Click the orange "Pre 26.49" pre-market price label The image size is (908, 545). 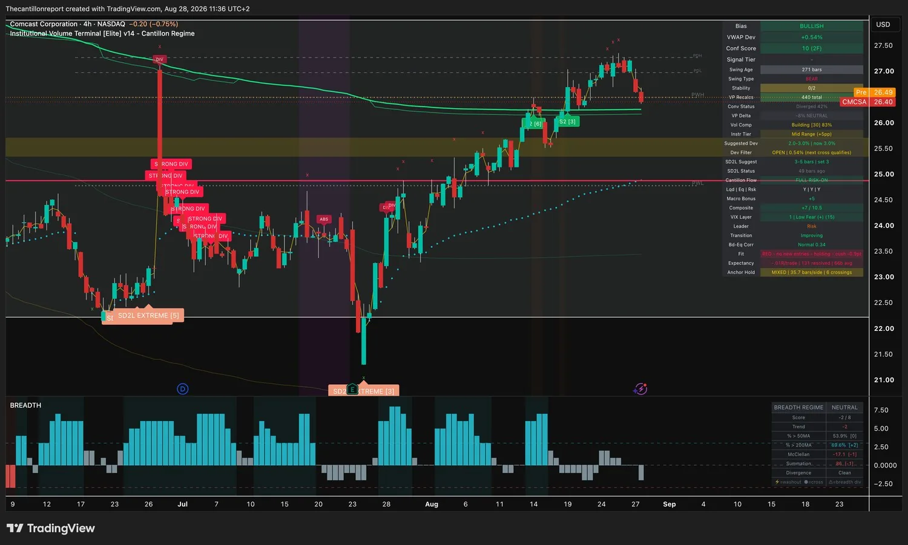coord(874,93)
